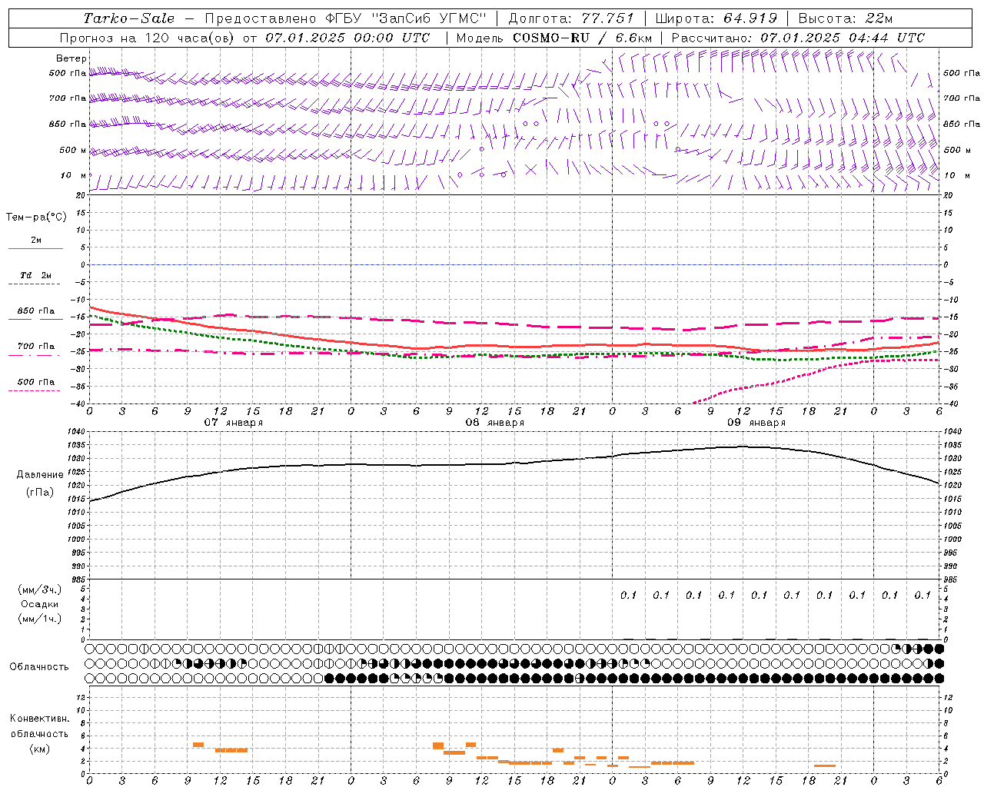Click the "Рассчитано: 07.01.2025 04:44 UTC" text
984x787 pixels.
pos(798,38)
